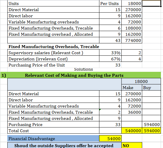Select the bold 'Fixed Manufacturing Overheads, Trecable' heading

point(54,47)
